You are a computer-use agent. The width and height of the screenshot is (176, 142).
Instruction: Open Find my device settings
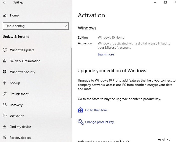pyautogui.click(x=20, y=127)
